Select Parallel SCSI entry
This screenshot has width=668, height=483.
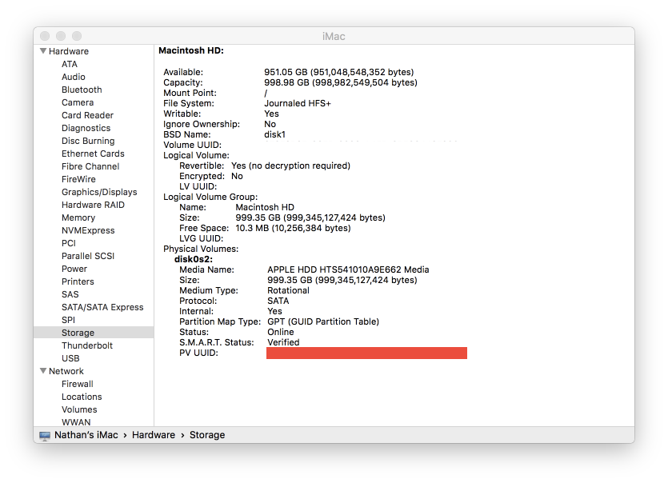(x=88, y=256)
